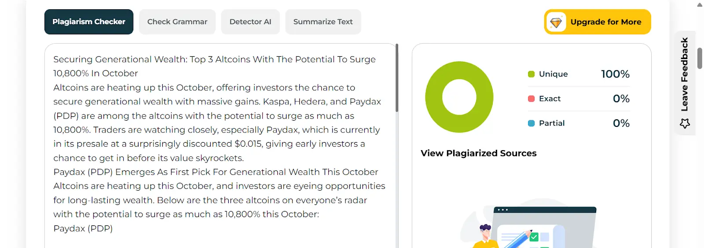Click the Exact 0% result value

tap(621, 99)
